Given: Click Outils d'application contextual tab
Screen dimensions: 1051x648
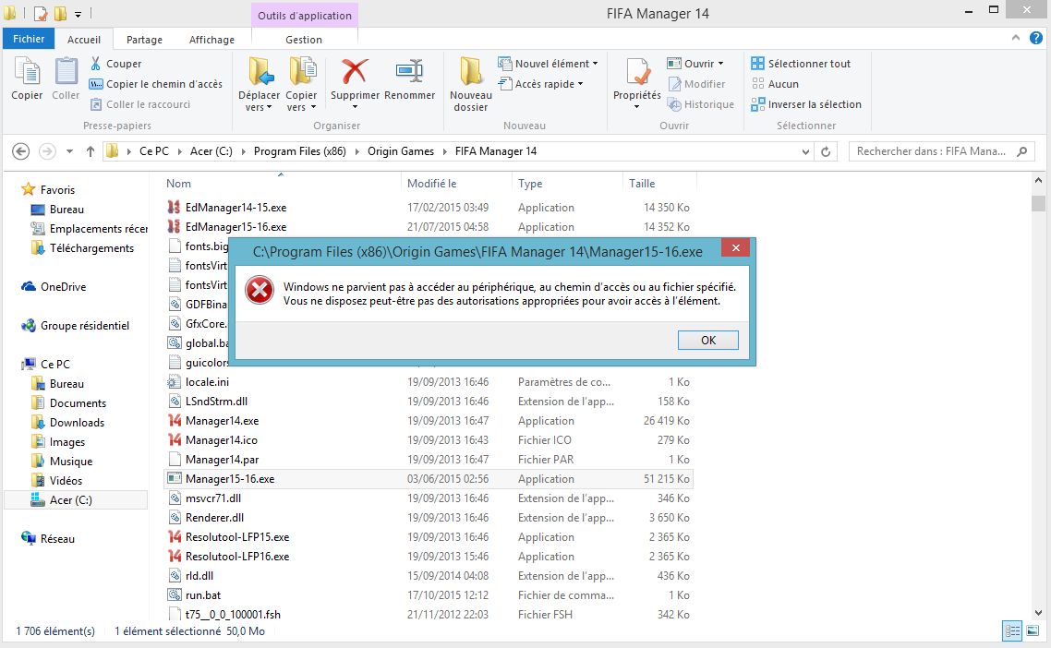Looking at the screenshot, I should point(305,16).
